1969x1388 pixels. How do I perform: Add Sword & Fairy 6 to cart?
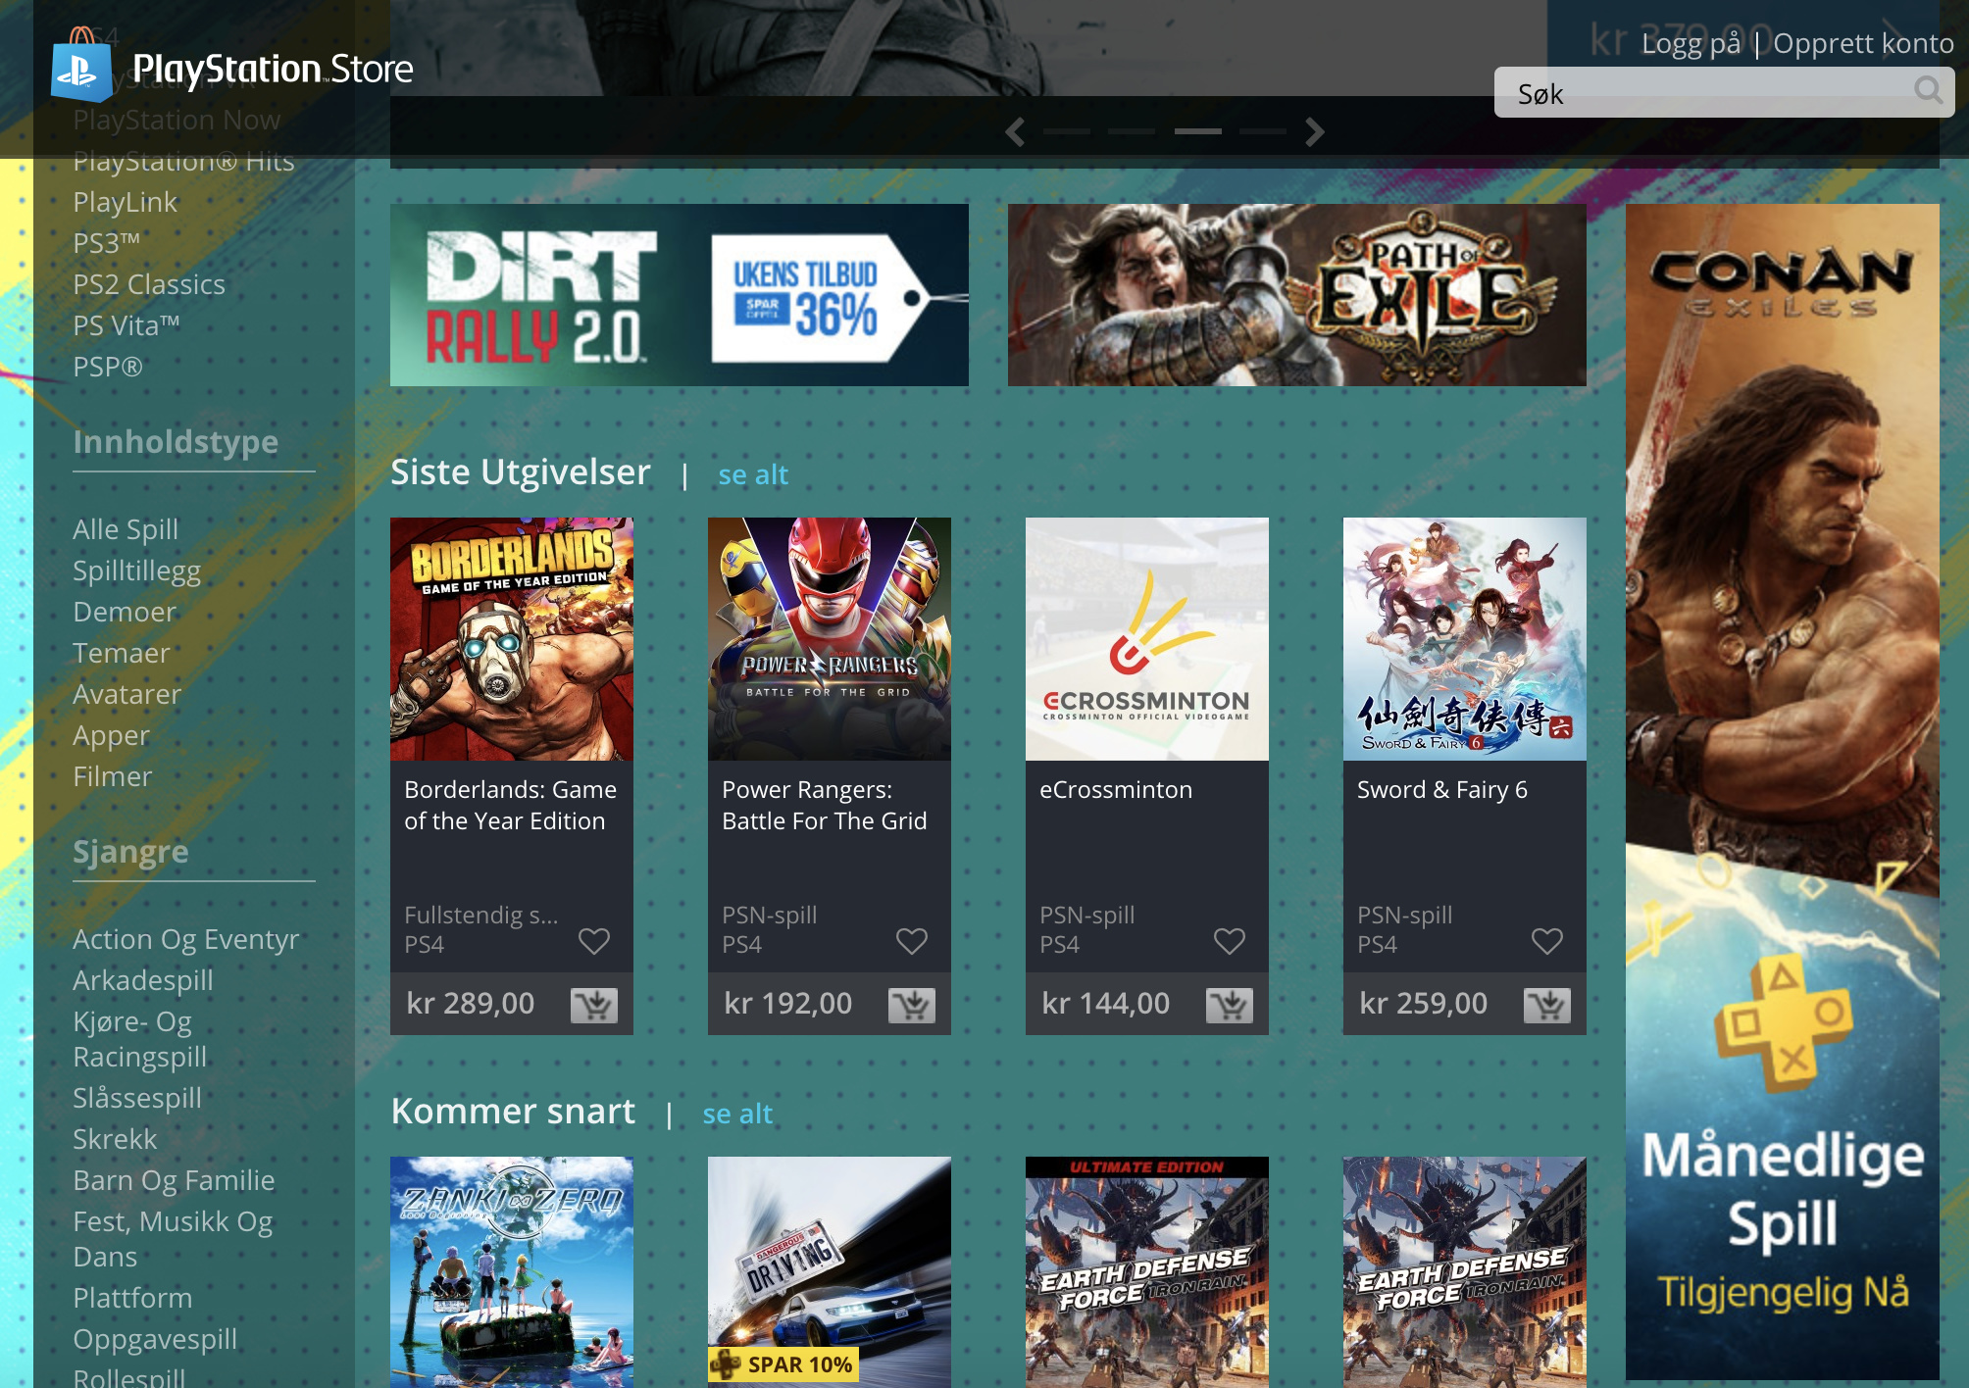pos(1546,1004)
